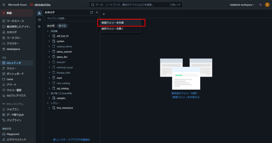Click the catalog search input field
Image resolution: width=272 pixels, height=143 pixels.
[71, 19]
